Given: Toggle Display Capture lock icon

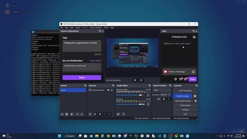Looking at the screenshot, I should [x=112, y=90].
